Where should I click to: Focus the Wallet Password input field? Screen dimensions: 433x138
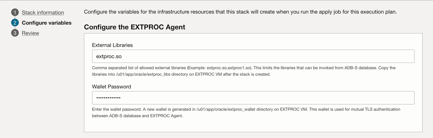pos(253,98)
